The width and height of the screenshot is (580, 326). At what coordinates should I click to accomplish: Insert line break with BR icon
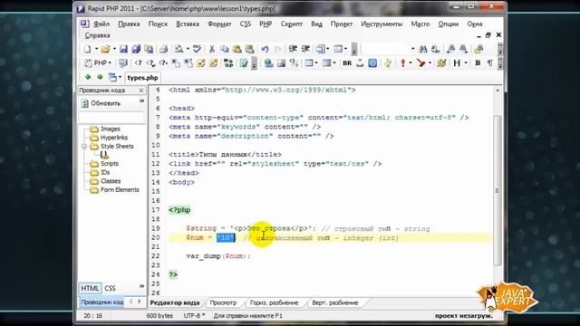(347, 63)
